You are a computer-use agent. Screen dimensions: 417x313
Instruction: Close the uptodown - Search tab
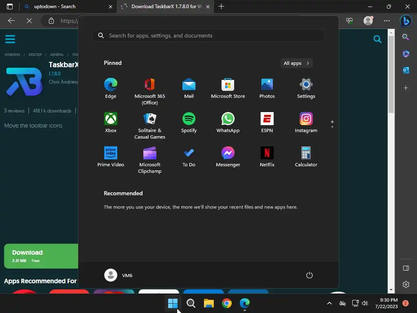(110, 7)
